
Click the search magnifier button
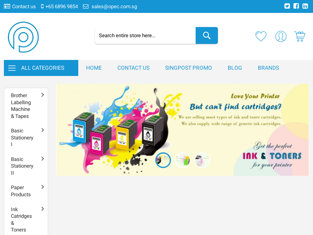click(x=207, y=35)
